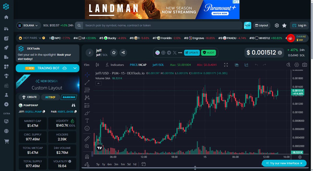Take a chart snapshot with camera icon

point(304,65)
